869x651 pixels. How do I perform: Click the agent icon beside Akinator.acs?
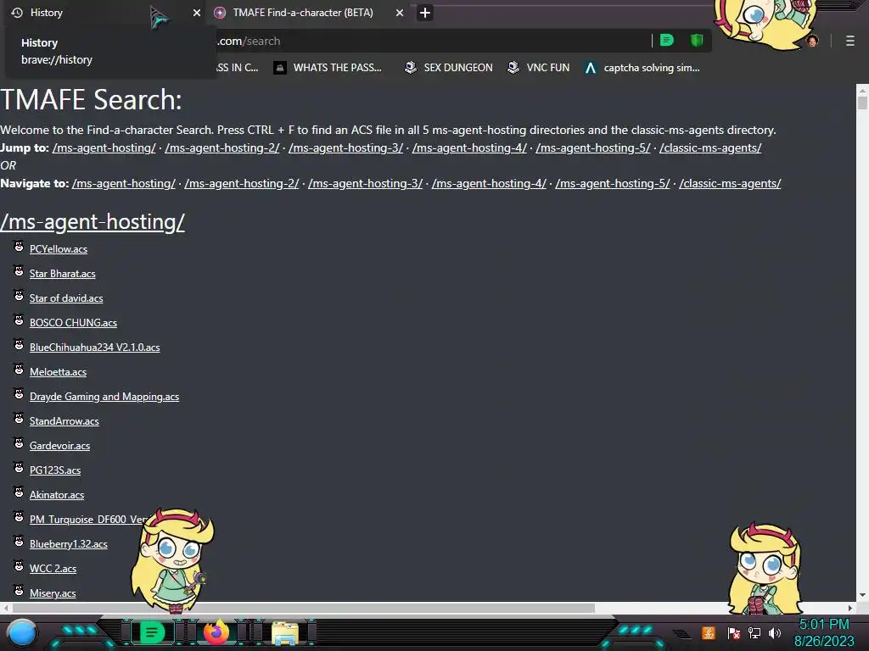[x=19, y=492]
